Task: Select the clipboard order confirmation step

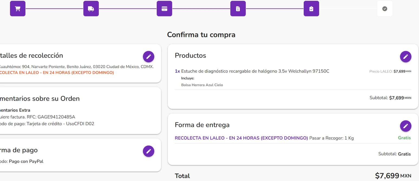Action: pos(311,9)
